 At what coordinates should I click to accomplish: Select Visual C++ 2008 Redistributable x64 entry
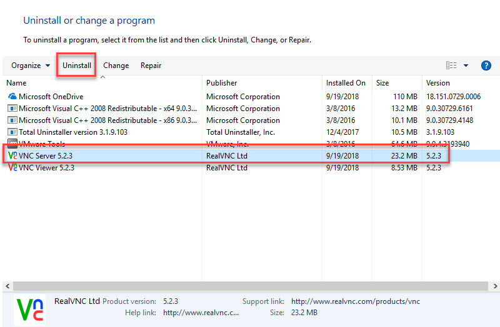(251, 108)
